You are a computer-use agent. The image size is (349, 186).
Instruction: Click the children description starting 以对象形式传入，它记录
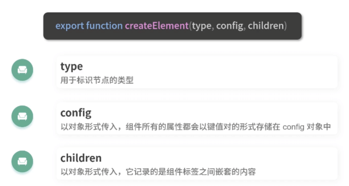tap(158, 172)
